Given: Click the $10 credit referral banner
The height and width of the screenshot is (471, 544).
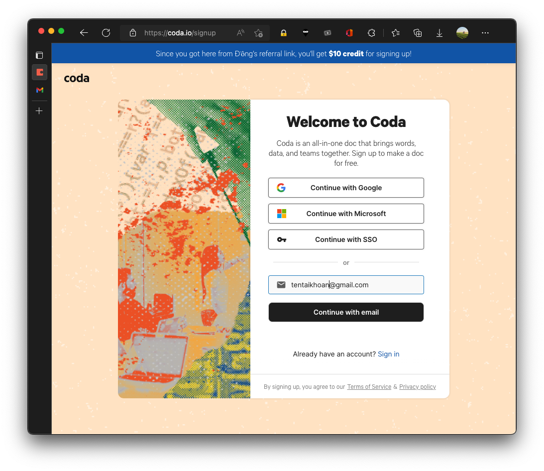Looking at the screenshot, I should 284,53.
